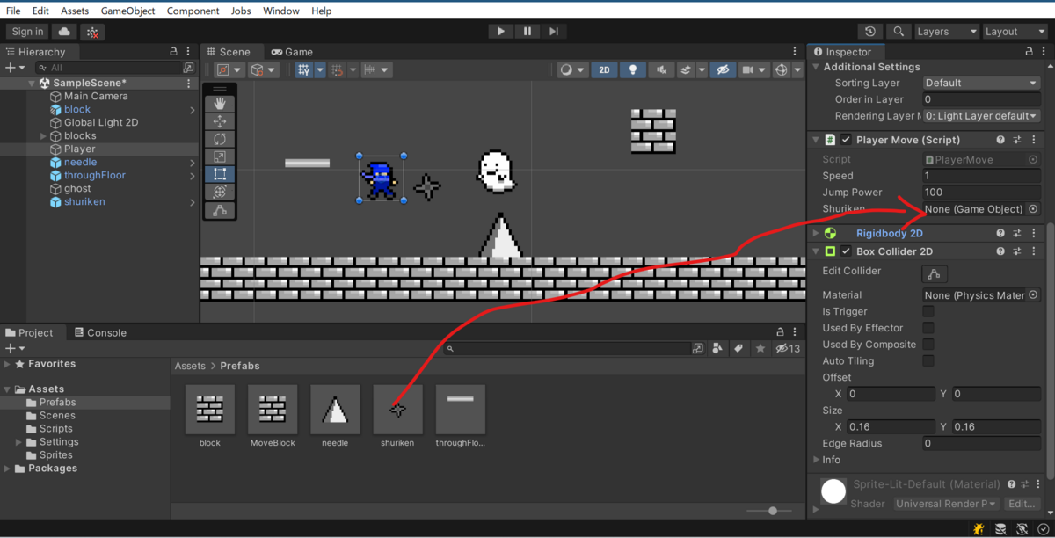Select the shuriken prefab thumbnail in the Project panel

tap(397, 408)
